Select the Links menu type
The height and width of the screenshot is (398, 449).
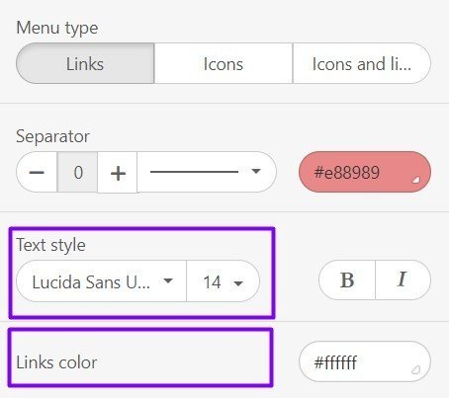(85, 63)
